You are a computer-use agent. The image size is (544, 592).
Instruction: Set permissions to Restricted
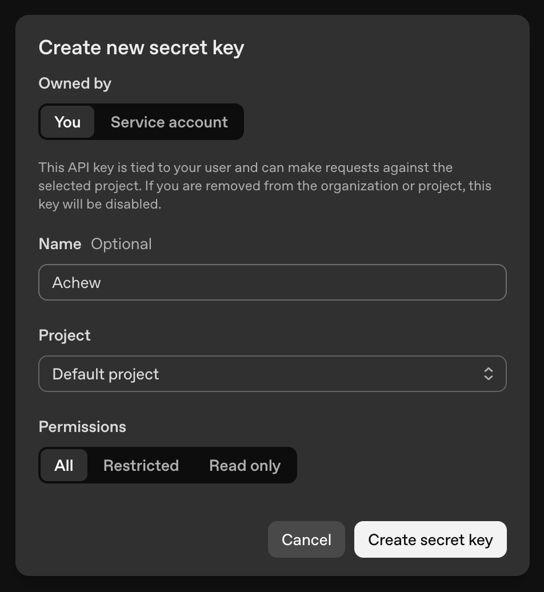141,465
